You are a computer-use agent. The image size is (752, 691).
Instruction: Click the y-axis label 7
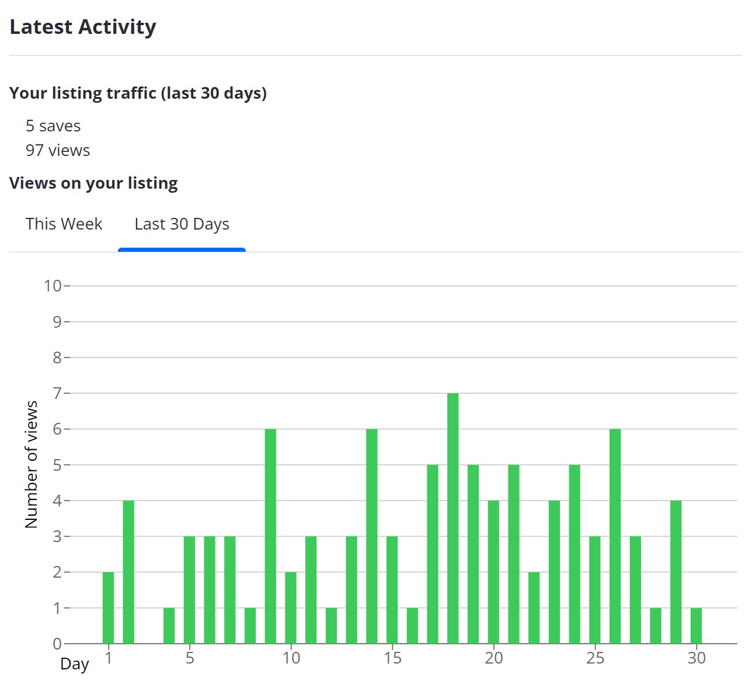click(57, 393)
